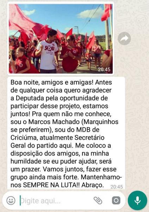Click the name 'Marcos Machado' in message
This screenshot has width=149, height=212.
point(54,122)
